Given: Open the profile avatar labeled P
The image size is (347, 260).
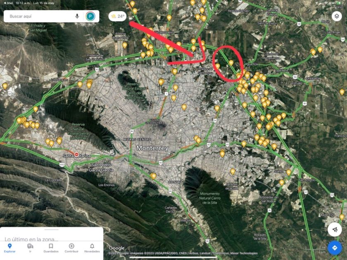Looking at the screenshot, I should (x=90, y=16).
